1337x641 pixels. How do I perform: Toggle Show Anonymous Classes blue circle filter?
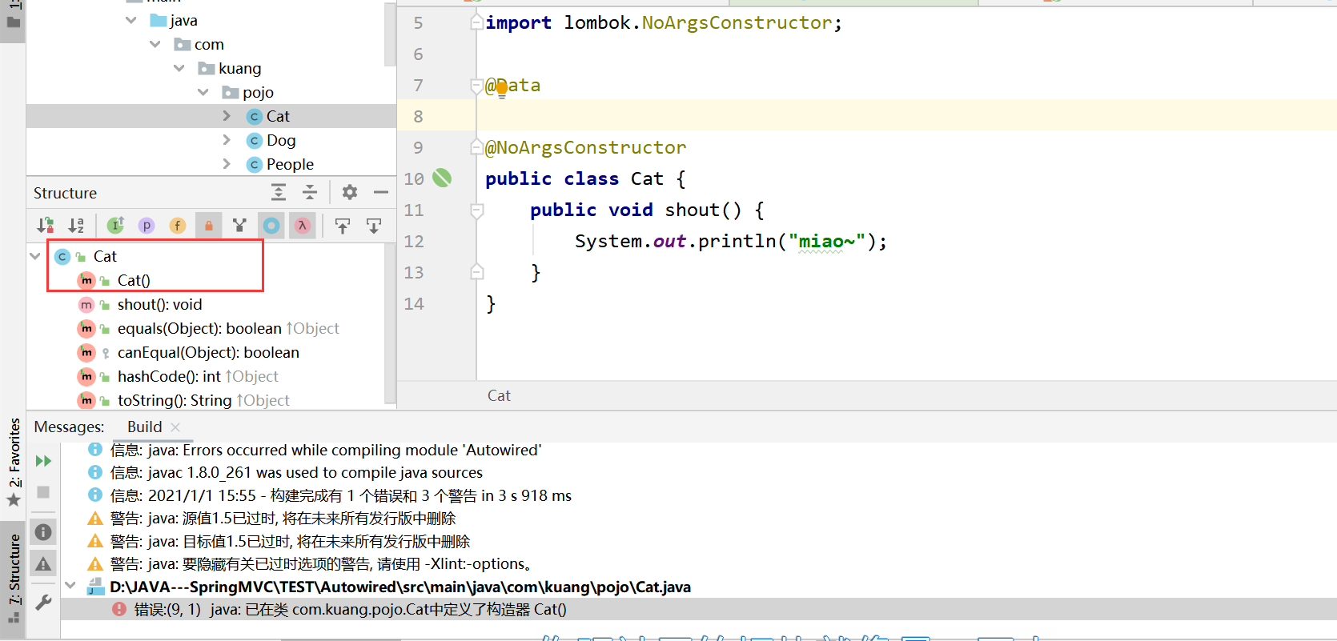point(271,226)
